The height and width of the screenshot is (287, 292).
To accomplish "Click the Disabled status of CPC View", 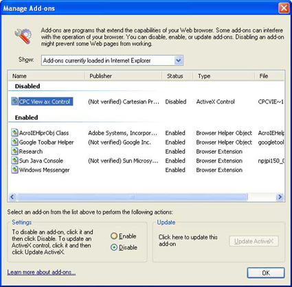I will (x=176, y=101).
